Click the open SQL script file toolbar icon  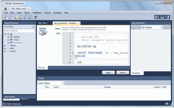[11, 17]
